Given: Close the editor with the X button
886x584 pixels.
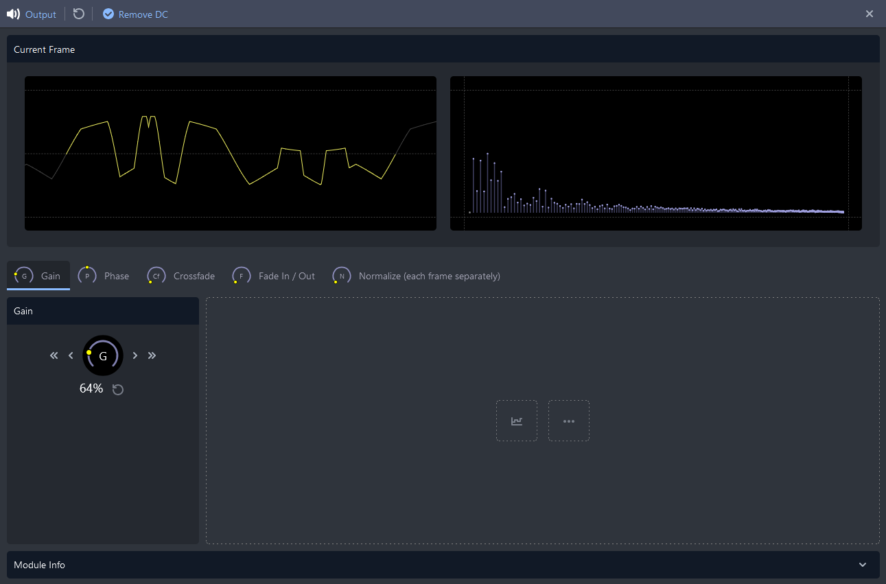Looking at the screenshot, I should coord(870,14).
